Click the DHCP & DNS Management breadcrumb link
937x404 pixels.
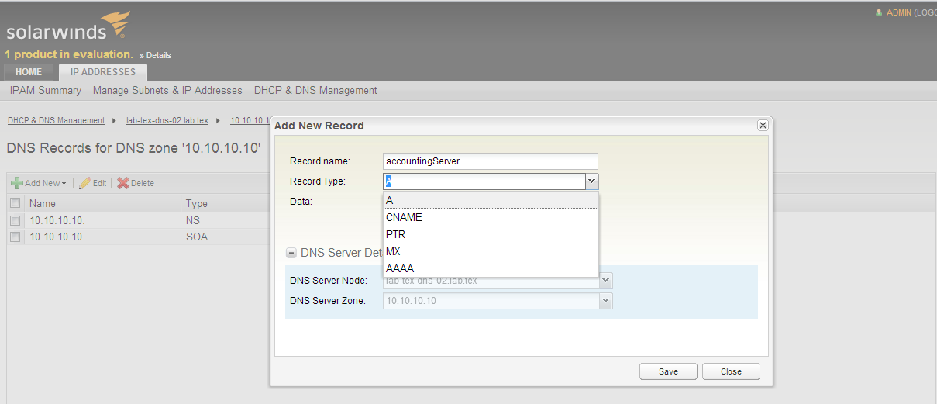pos(56,120)
